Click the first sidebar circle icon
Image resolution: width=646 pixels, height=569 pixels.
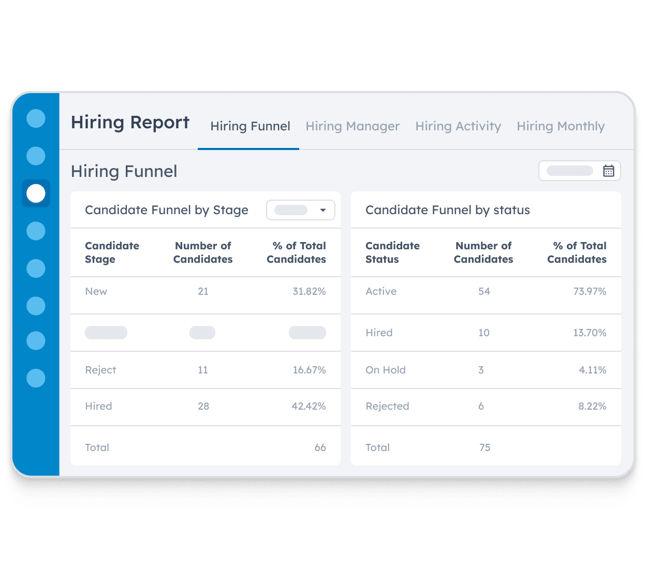click(x=36, y=118)
